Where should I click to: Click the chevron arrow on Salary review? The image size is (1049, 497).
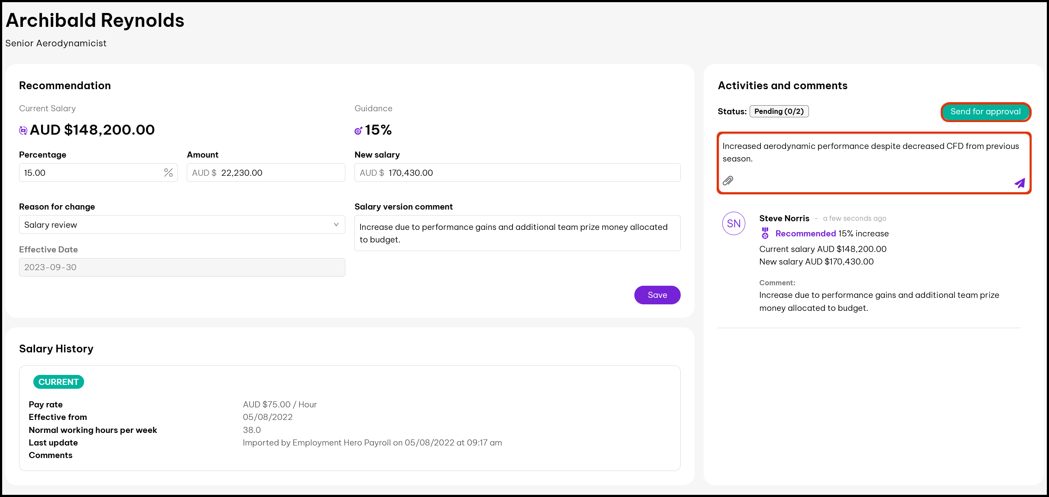point(336,225)
